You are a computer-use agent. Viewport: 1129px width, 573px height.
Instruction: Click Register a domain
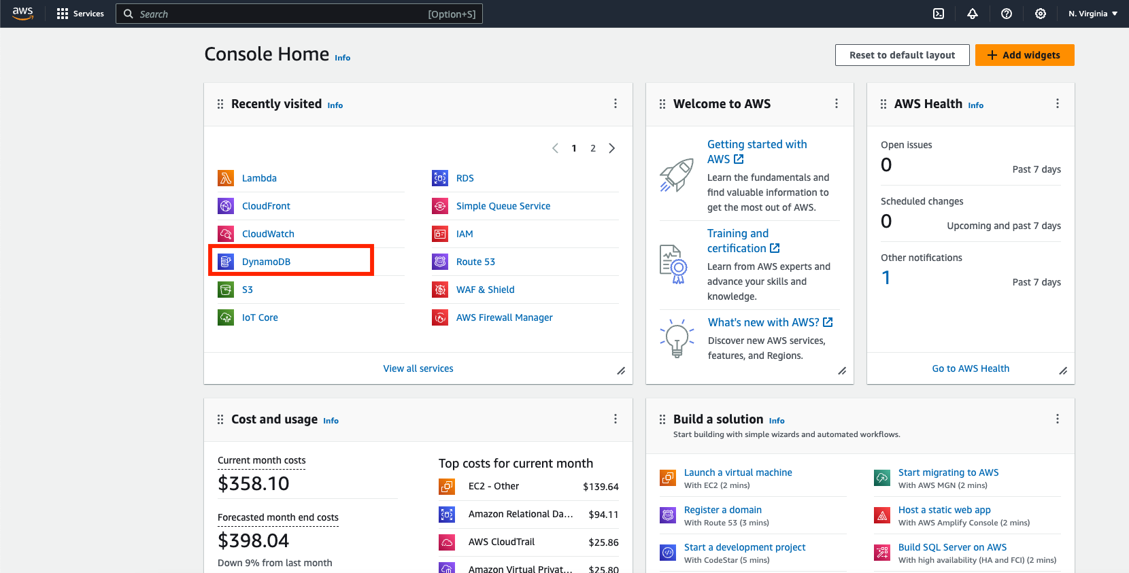pos(723,510)
